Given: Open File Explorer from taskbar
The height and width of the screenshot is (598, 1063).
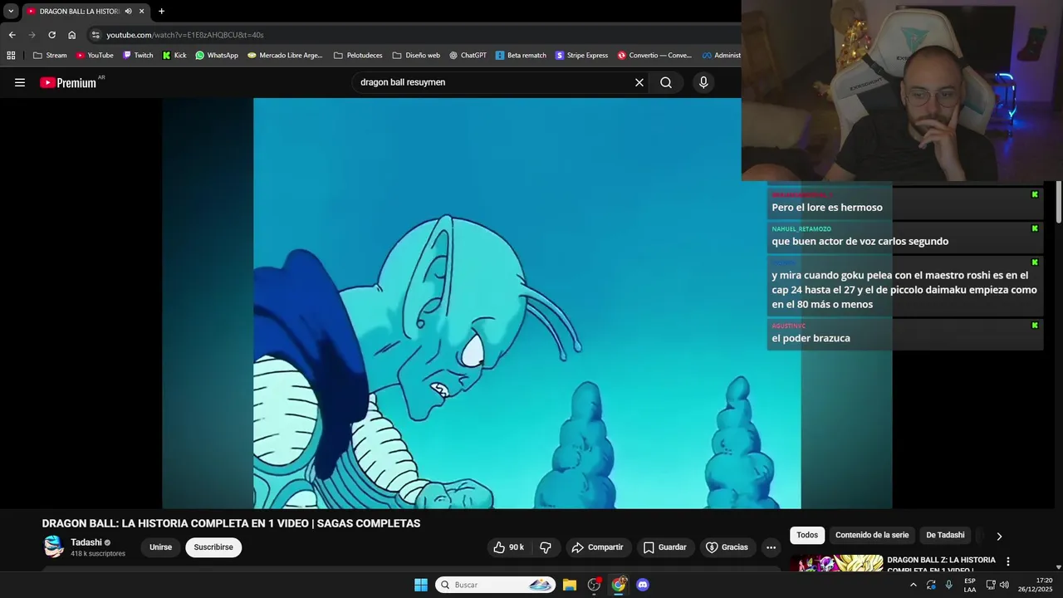Looking at the screenshot, I should tap(570, 585).
